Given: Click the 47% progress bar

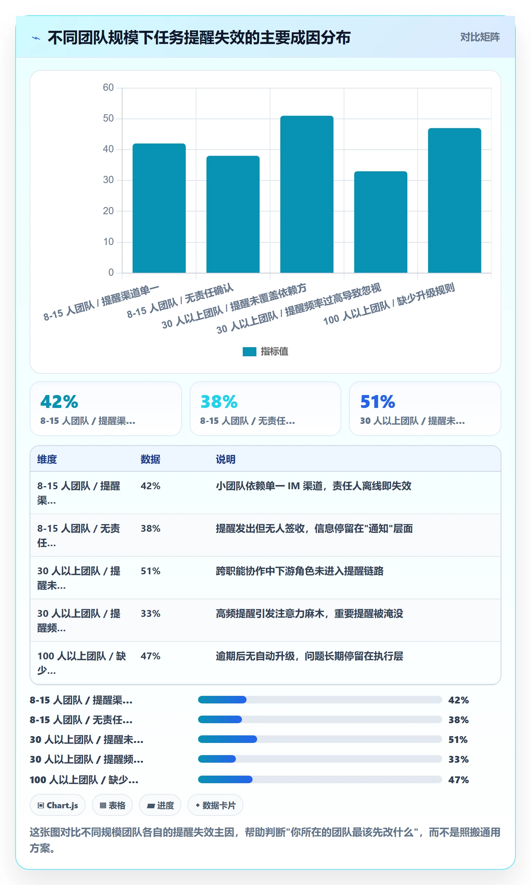Looking at the screenshot, I should click(x=320, y=779).
